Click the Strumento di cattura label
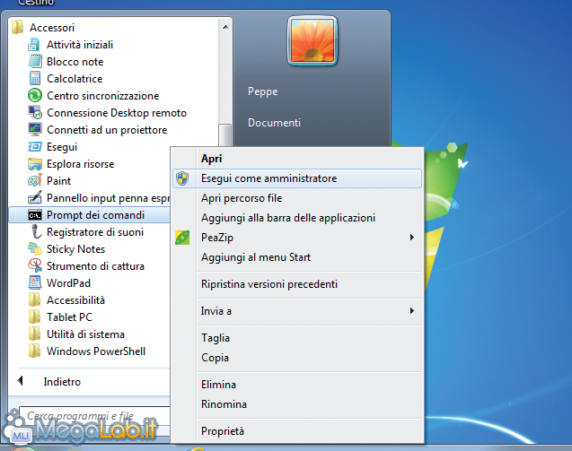The width and height of the screenshot is (572, 451). (95, 266)
